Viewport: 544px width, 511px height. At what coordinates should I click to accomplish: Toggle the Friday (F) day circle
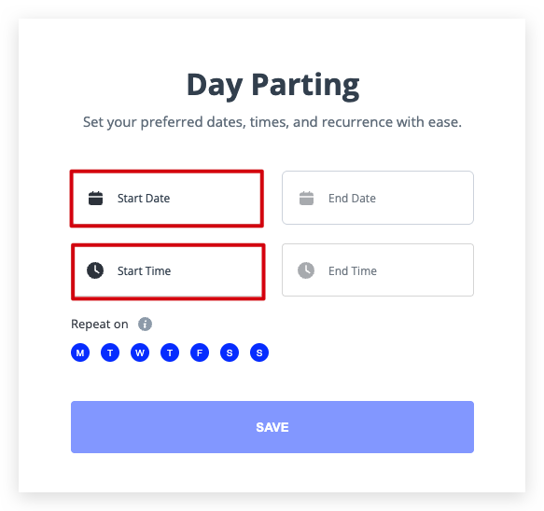tap(200, 352)
